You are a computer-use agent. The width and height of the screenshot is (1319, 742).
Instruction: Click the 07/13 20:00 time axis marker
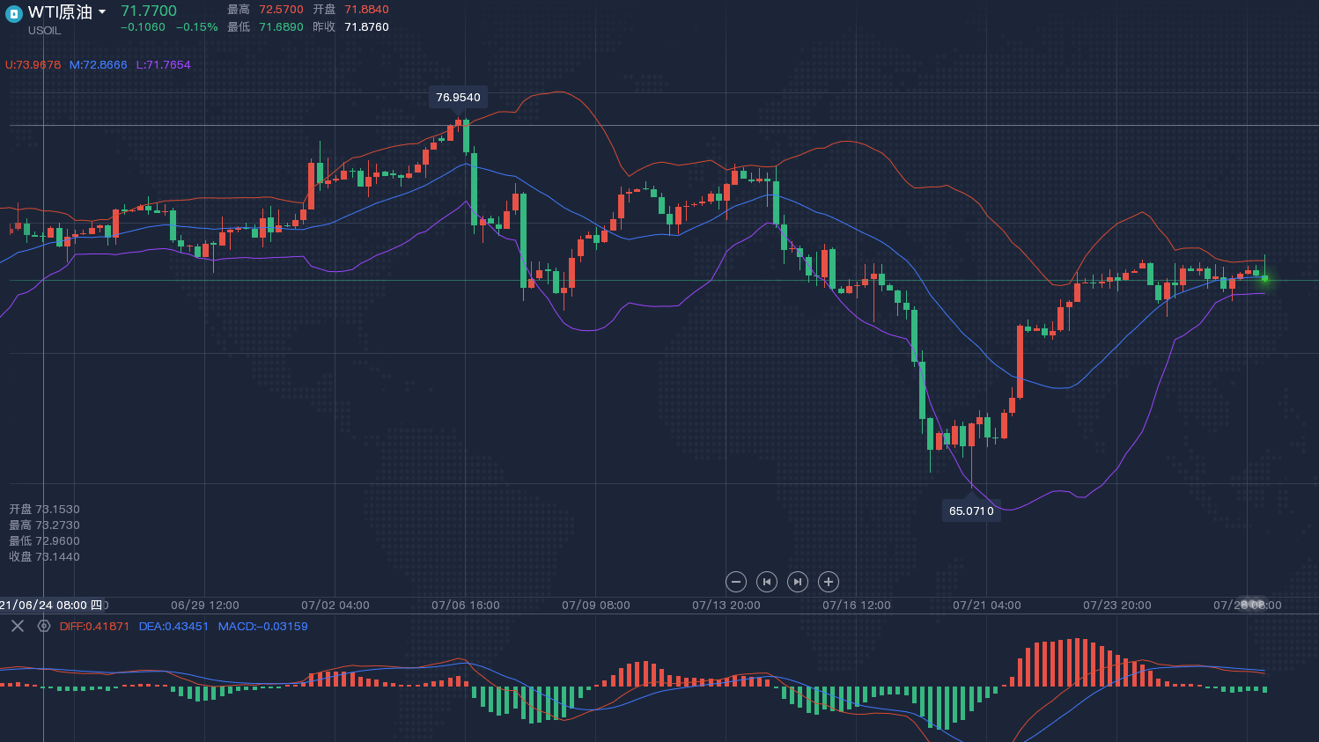(x=726, y=606)
